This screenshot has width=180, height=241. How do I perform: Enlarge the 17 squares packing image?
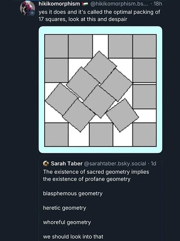[x=100, y=90]
